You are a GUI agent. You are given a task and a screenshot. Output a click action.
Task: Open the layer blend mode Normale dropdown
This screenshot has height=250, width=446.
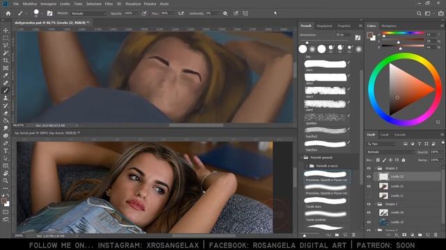(x=390, y=152)
